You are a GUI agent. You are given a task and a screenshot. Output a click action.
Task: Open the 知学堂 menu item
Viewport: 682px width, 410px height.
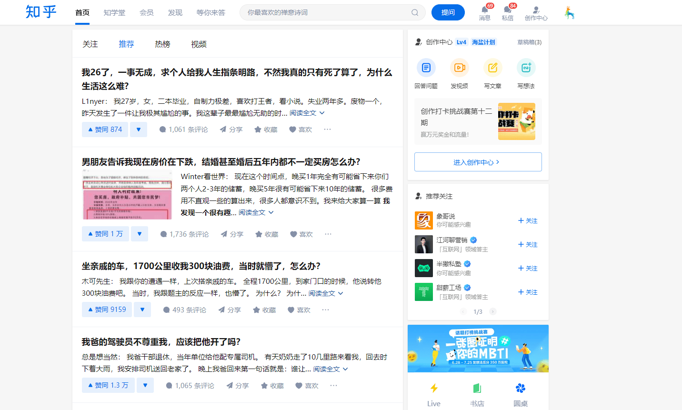point(114,12)
